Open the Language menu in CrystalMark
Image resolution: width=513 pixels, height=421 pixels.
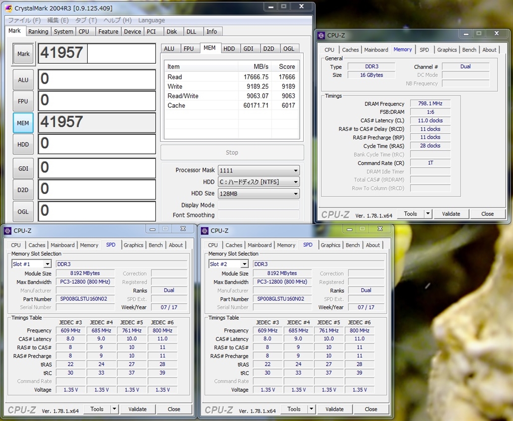click(151, 20)
